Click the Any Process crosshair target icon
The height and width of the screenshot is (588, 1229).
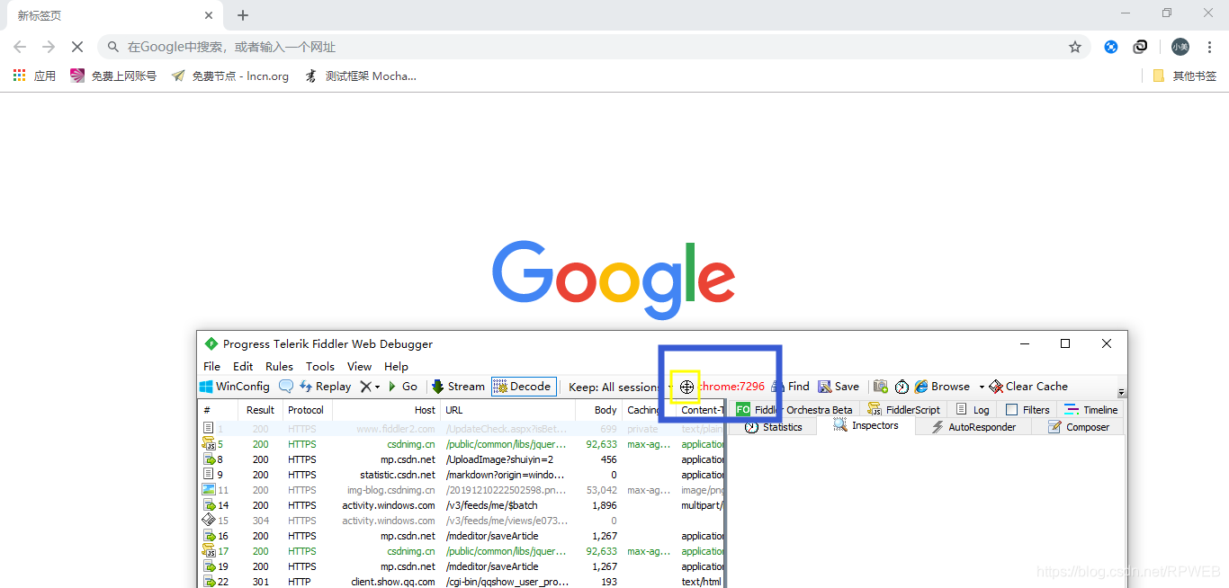[686, 387]
